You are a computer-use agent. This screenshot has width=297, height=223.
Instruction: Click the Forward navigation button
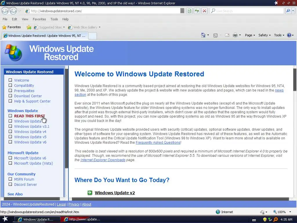[x=13, y=11]
